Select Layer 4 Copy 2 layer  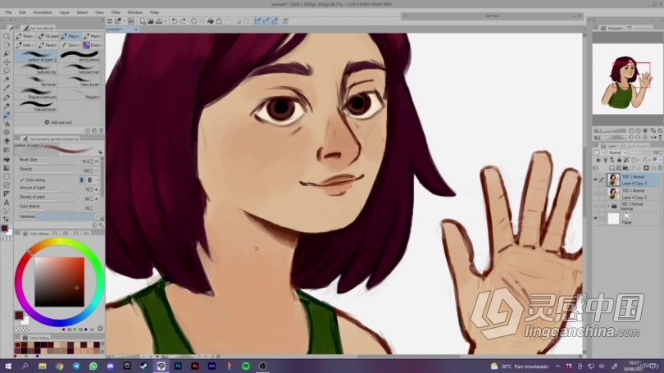click(x=633, y=194)
